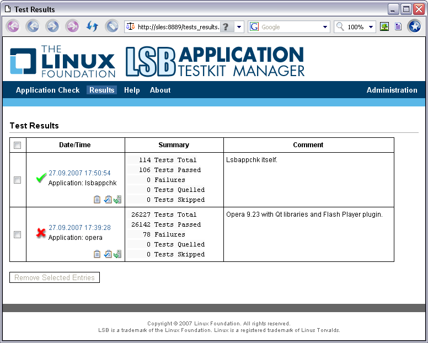Click the rewind navigation button in browser toolbar
The width and height of the screenshot is (428, 343).
pyautogui.click(x=13, y=26)
